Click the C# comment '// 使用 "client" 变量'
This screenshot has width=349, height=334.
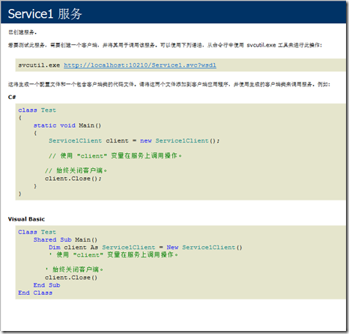click(115, 156)
